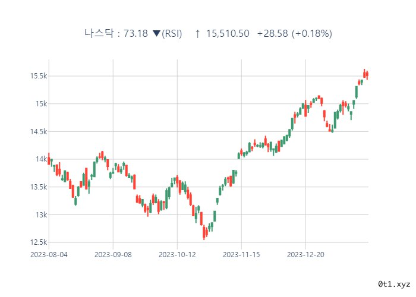
Task: Click the x-axis date '2023-12-20'
Action: (305, 255)
